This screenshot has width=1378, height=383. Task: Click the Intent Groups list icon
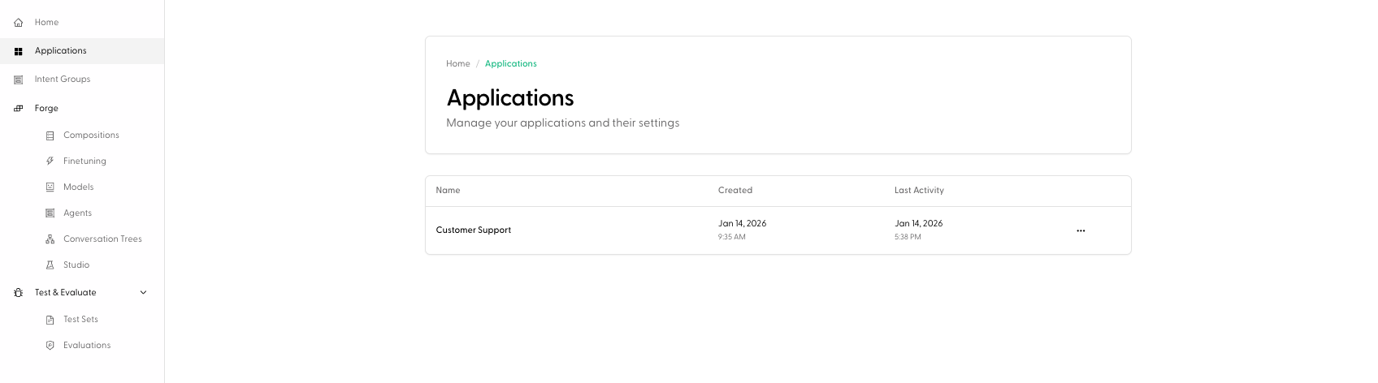click(18, 80)
